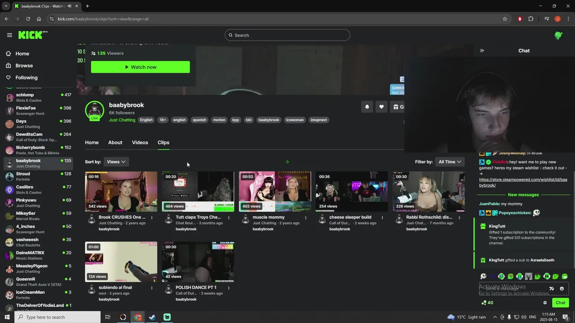Viewport: 575px width, 323px height.
Task: Switch to the About tab
Action: point(115,142)
